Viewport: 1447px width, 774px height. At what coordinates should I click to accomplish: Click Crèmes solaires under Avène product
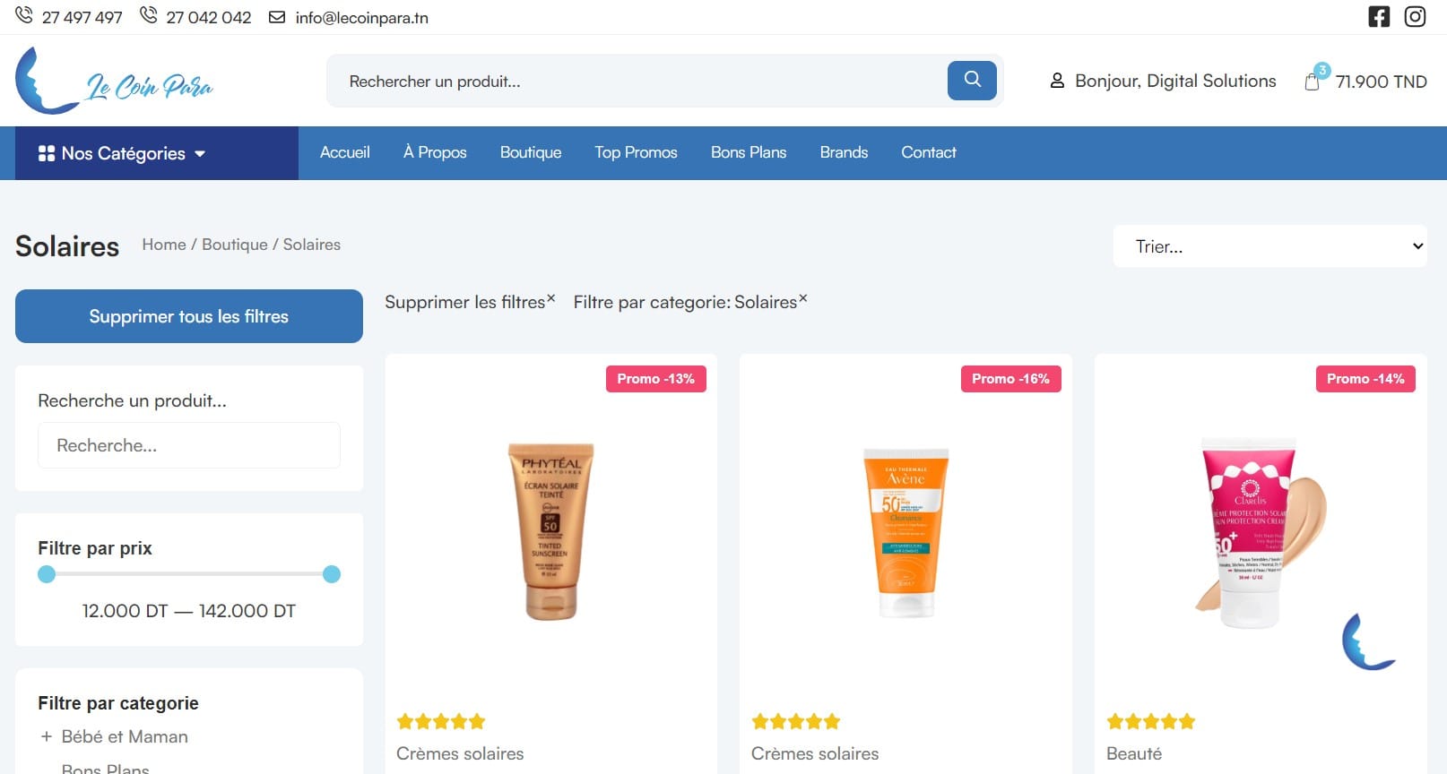tap(815, 753)
